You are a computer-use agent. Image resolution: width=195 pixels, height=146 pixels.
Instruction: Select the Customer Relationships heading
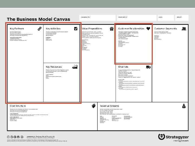(131, 29)
